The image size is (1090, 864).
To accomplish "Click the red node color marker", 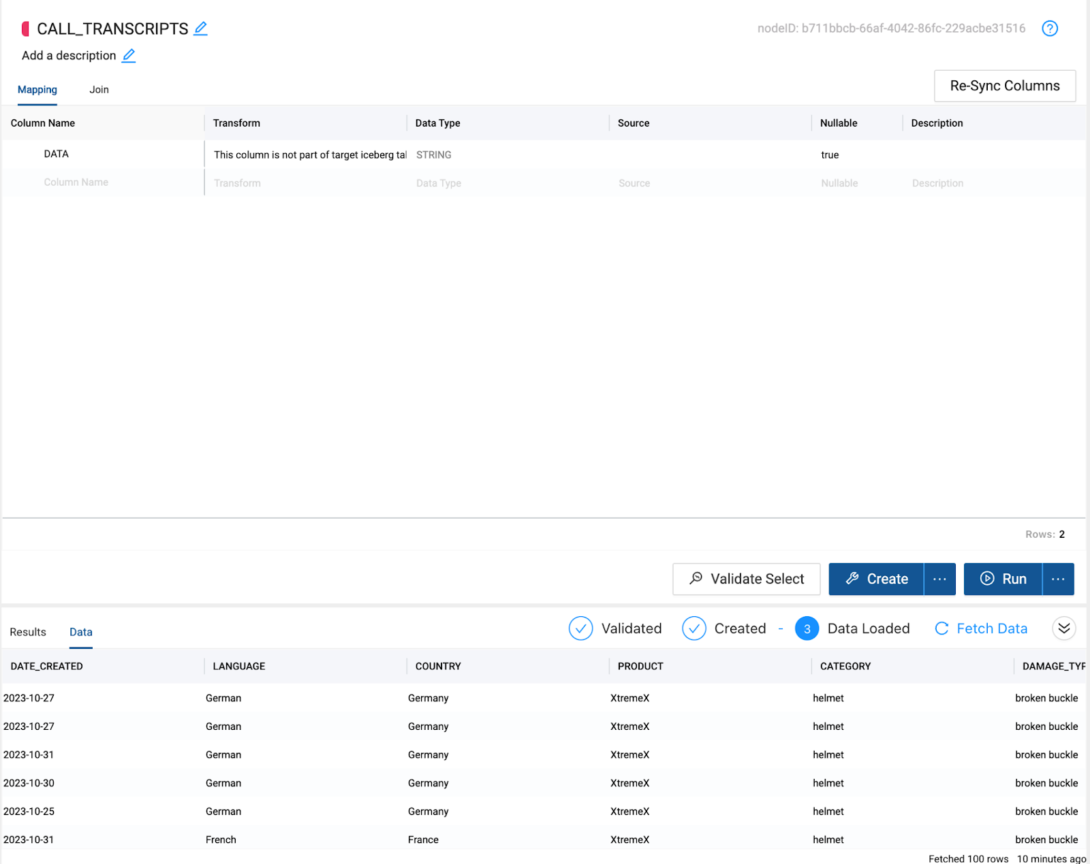I will 26,29.
